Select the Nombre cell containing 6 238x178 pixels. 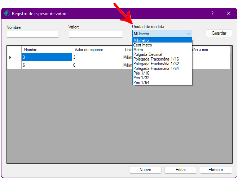click(x=47, y=65)
